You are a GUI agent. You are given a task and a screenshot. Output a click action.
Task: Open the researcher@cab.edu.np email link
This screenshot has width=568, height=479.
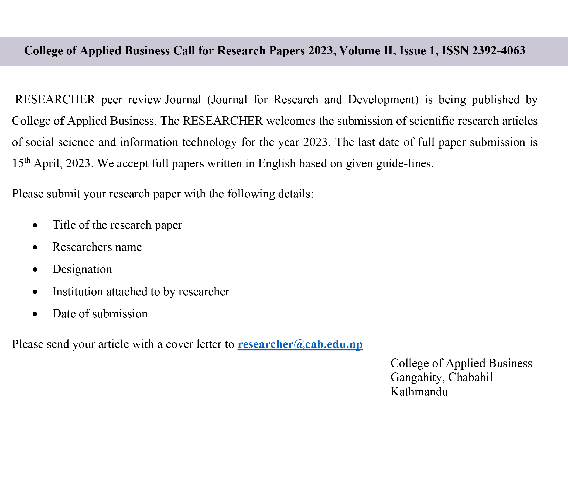click(300, 344)
